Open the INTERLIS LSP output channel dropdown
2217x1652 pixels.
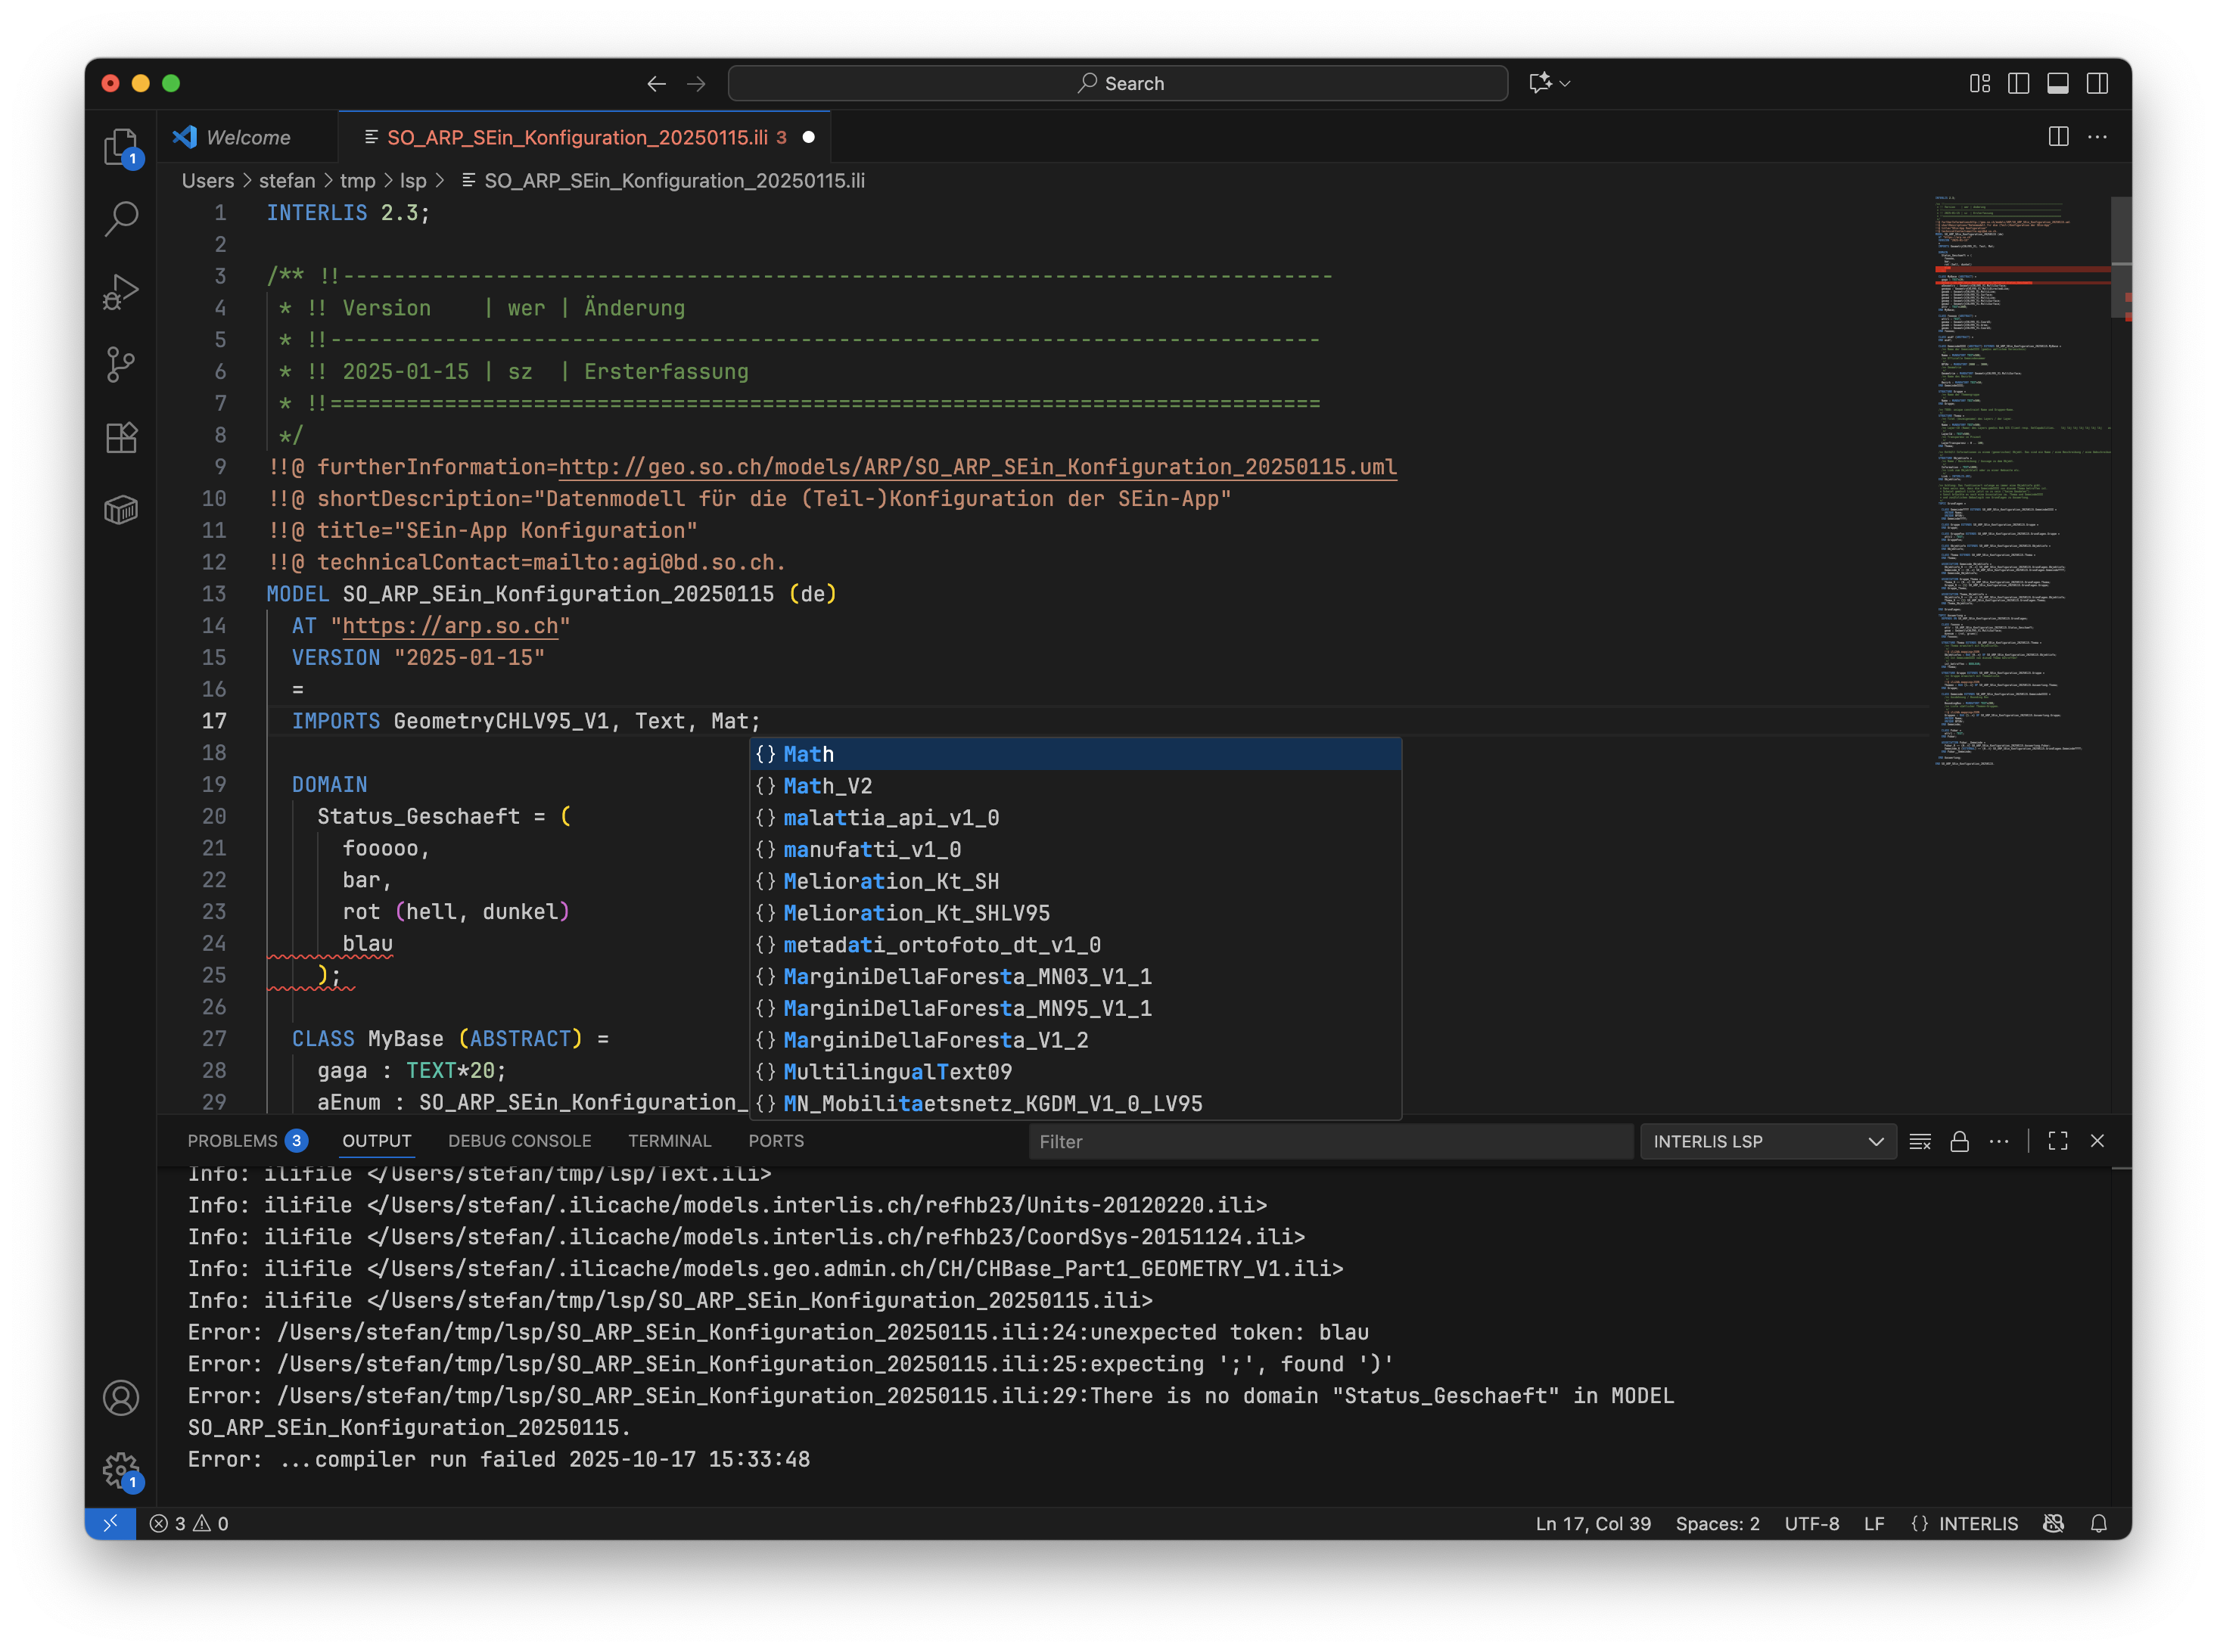coord(1767,1141)
